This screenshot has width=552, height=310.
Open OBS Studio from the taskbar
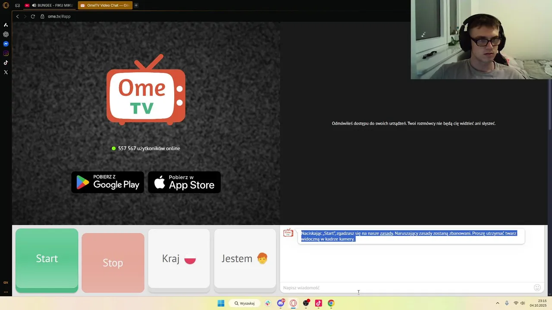(x=306, y=303)
